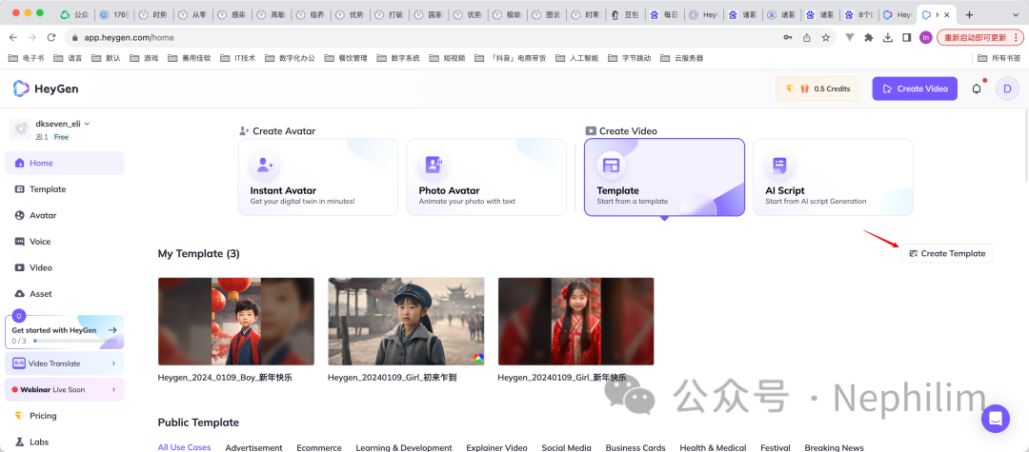Open Get started with HeyGen card
The width and height of the screenshot is (1029, 452).
pos(65,331)
